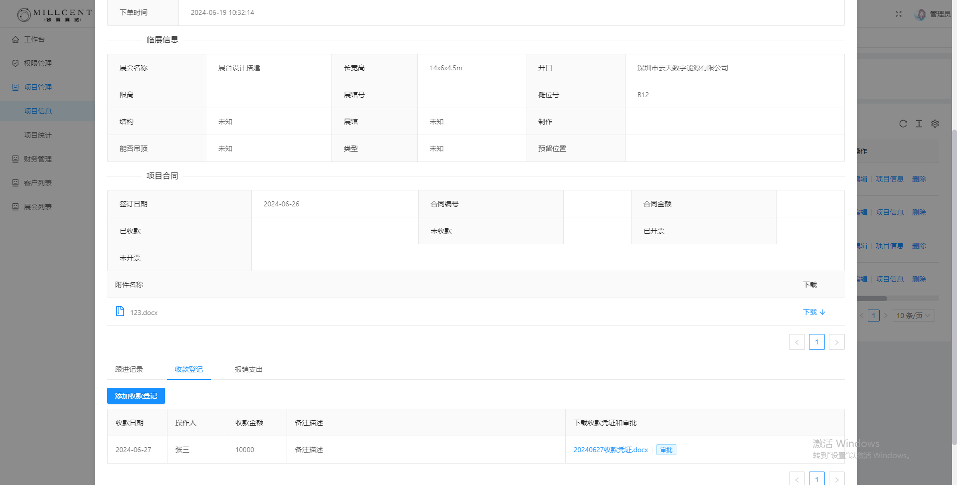The width and height of the screenshot is (957, 485).
Task: Click the 审批 approval button
Action: [666, 450]
